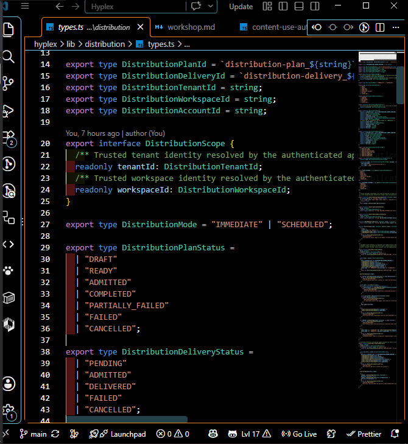Click the horizontal editor scrollbar
This screenshot has height=444, width=408.
coord(127,419)
